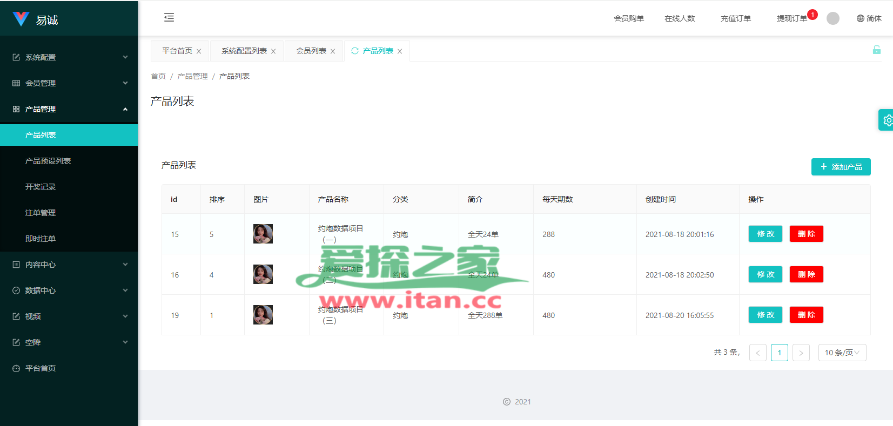This screenshot has height=426, width=893.
Task: Click the 易诚 logo in sidebar header
Action: coord(36,19)
